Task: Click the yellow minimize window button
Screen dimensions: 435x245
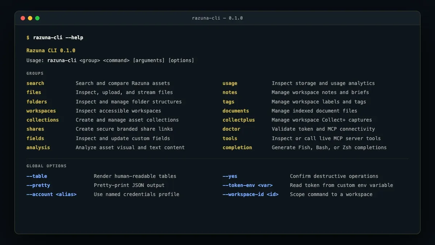Action: [x=30, y=18]
